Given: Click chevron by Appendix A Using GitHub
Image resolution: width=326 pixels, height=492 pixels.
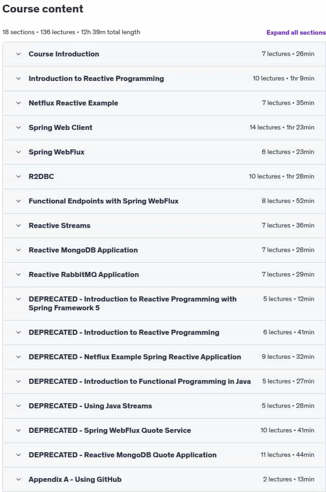Looking at the screenshot, I should point(18,479).
